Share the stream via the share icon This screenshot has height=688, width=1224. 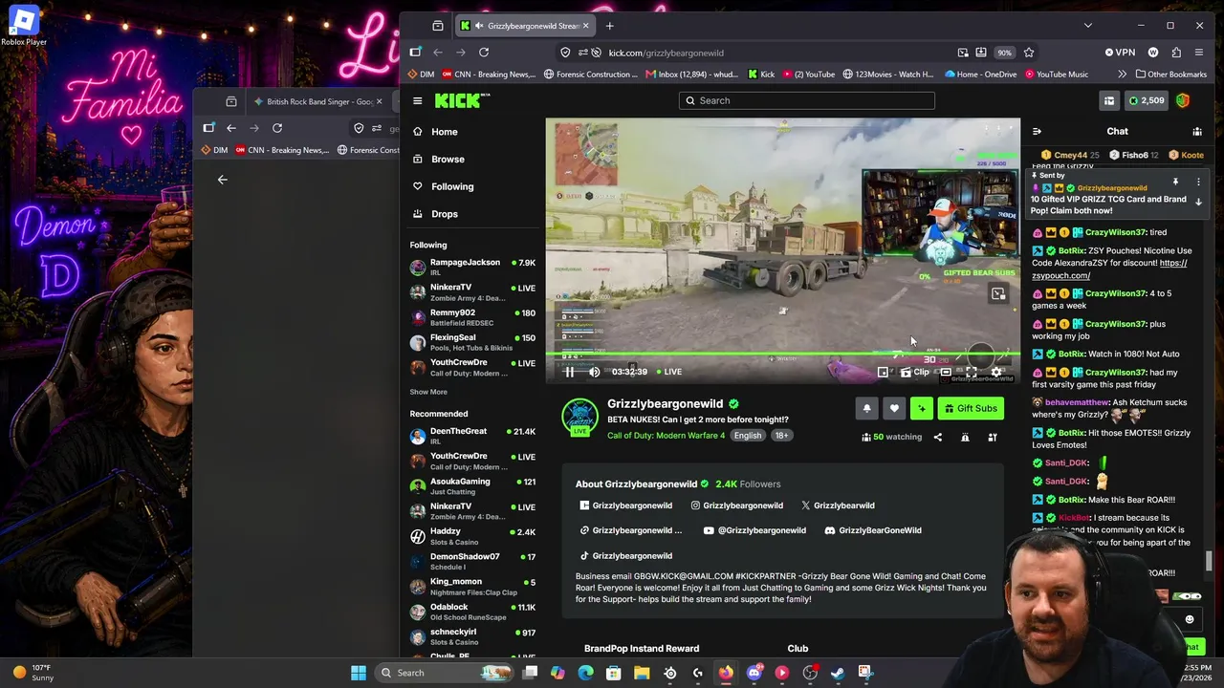pyautogui.click(x=937, y=437)
